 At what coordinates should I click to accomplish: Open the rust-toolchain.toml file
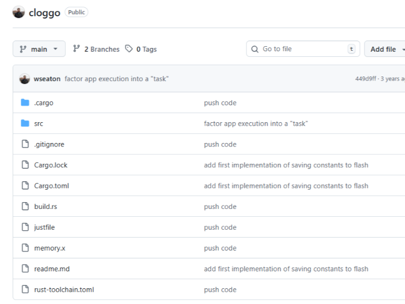pos(64,289)
